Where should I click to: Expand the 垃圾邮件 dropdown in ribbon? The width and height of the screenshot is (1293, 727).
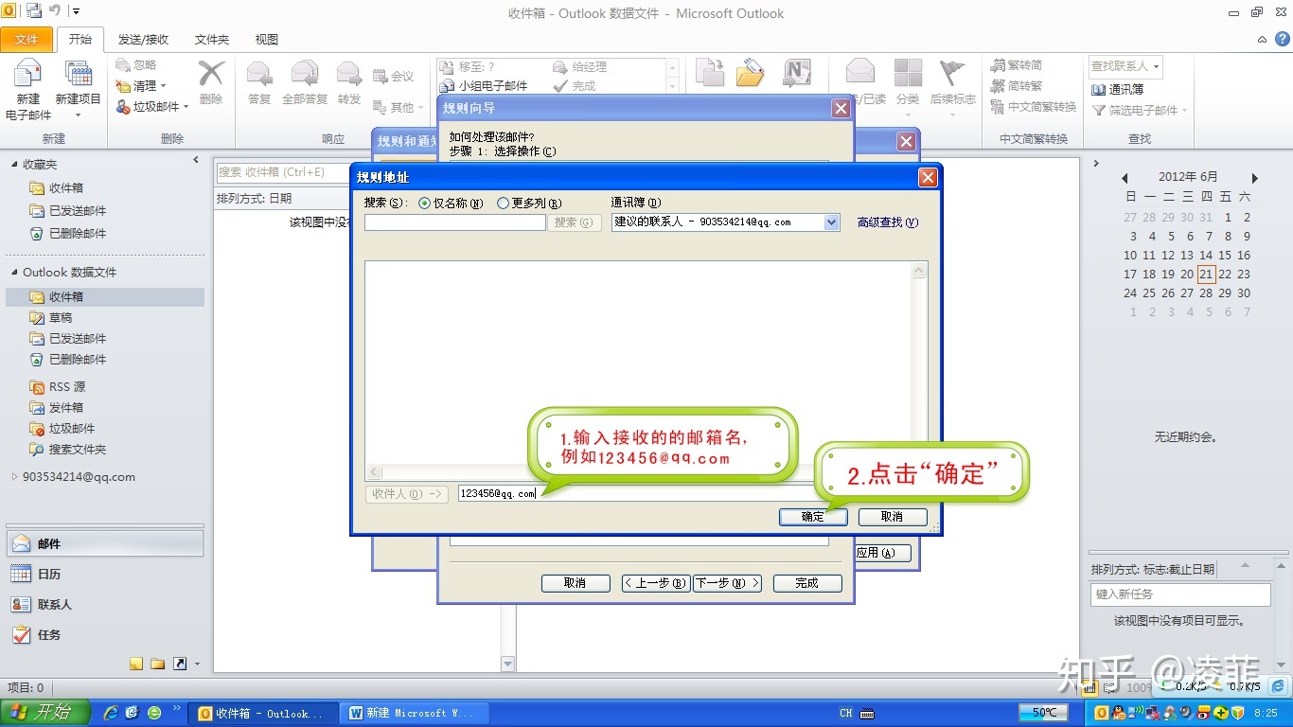point(186,107)
